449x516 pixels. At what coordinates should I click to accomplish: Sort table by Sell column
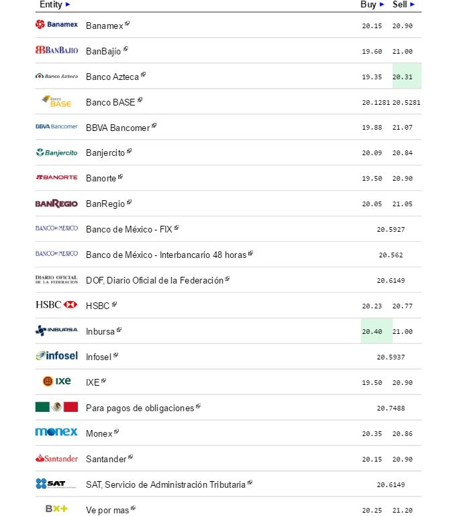click(x=404, y=5)
